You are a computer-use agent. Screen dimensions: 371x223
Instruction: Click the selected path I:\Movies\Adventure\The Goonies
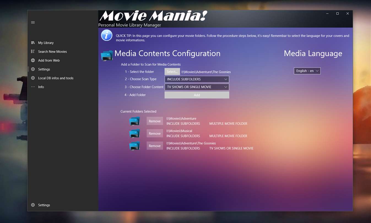[x=206, y=72]
